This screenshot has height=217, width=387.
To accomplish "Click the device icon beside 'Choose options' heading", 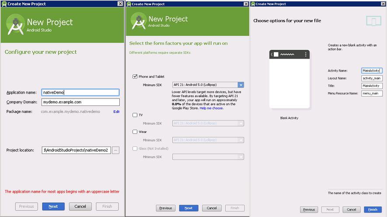I will tap(374, 21).
